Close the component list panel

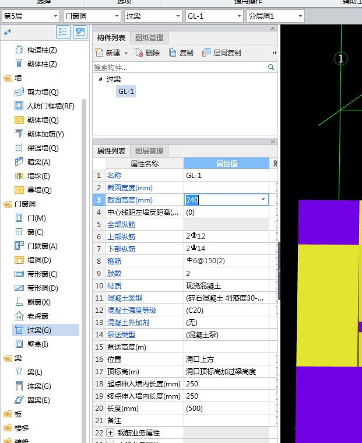pos(273,28)
